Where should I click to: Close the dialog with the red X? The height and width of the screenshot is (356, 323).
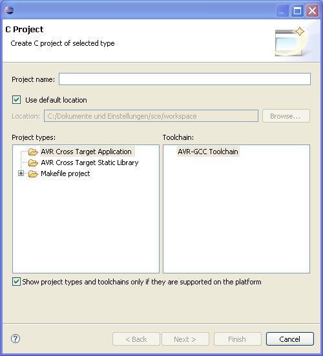(312, 10)
